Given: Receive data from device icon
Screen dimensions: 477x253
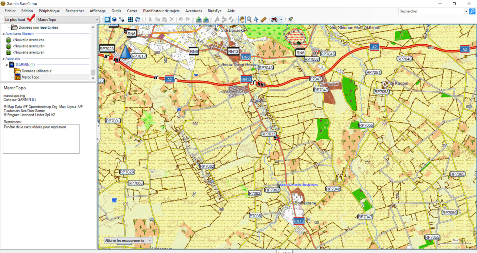Looking at the screenshot, I should point(206,19).
